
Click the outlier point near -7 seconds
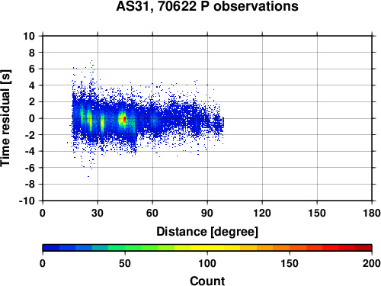click(88, 176)
